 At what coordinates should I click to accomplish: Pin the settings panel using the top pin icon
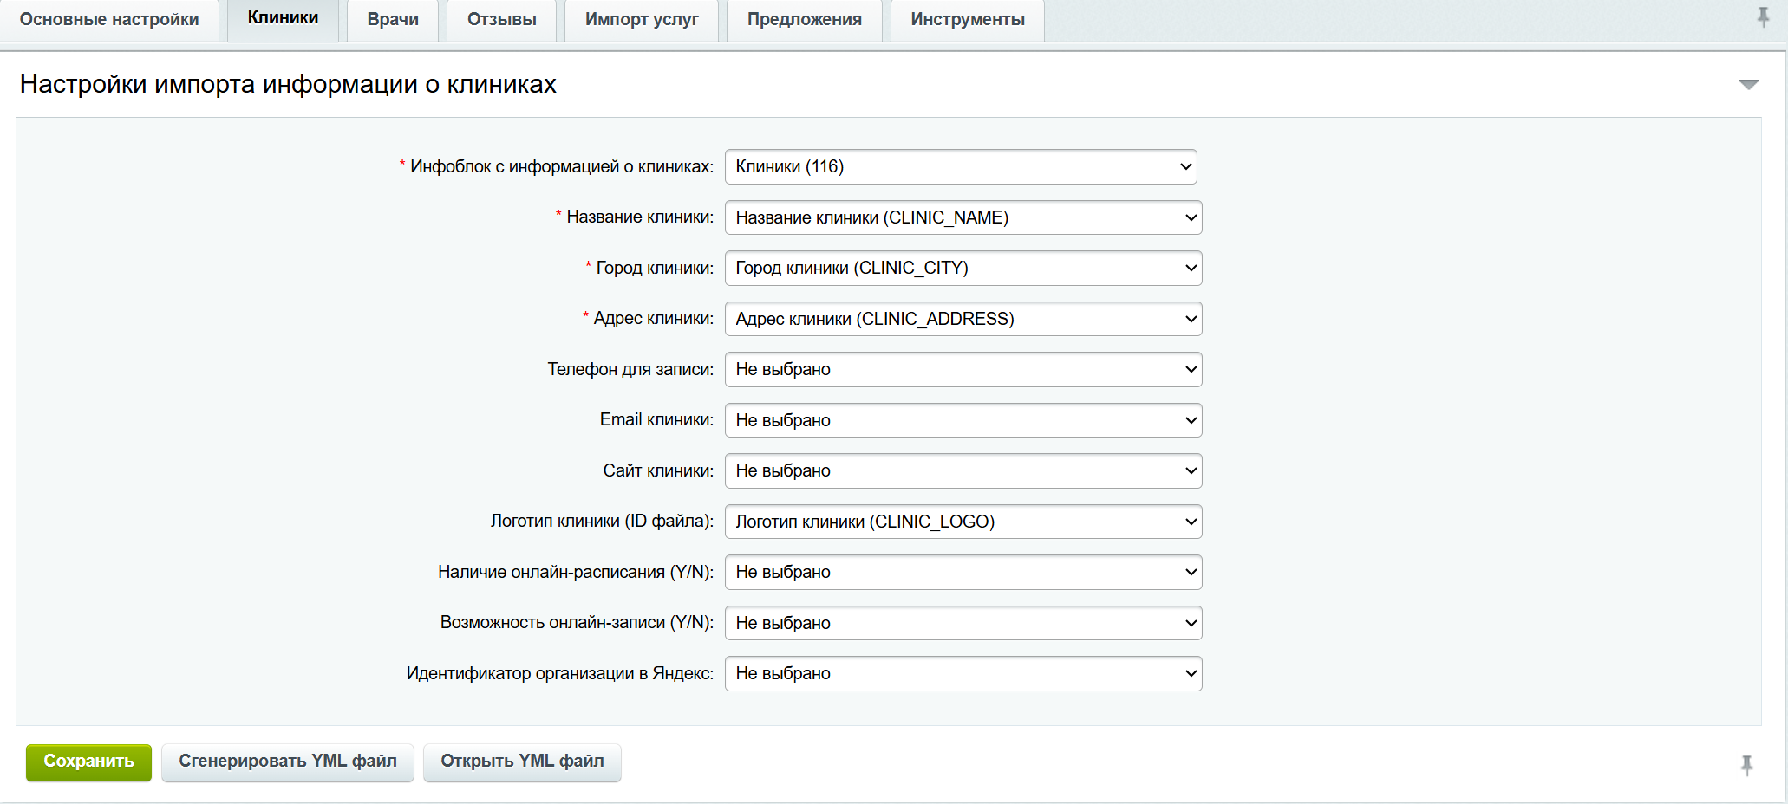[x=1764, y=16]
